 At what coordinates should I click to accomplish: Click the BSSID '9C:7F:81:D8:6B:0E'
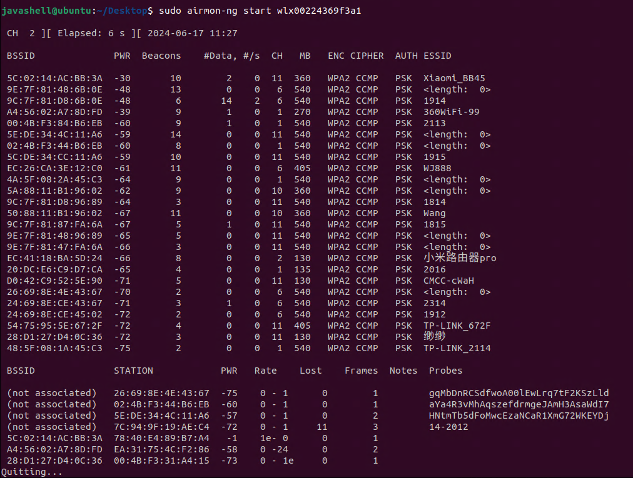tap(54, 101)
